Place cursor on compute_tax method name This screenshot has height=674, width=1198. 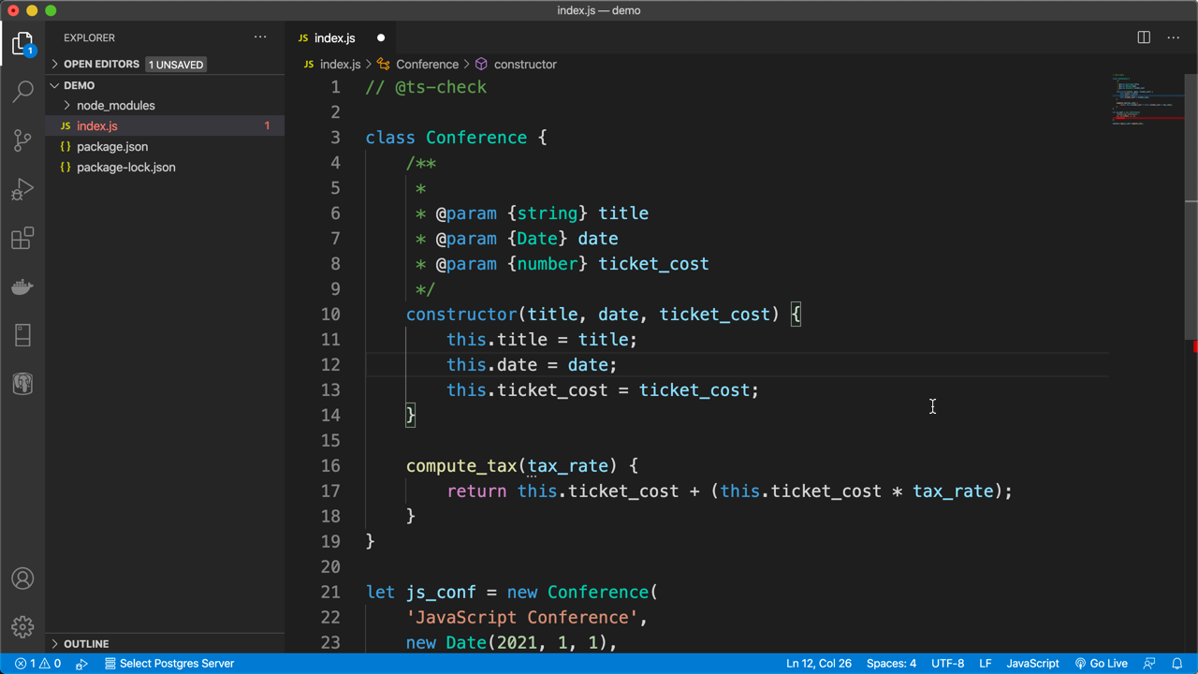coord(461,465)
